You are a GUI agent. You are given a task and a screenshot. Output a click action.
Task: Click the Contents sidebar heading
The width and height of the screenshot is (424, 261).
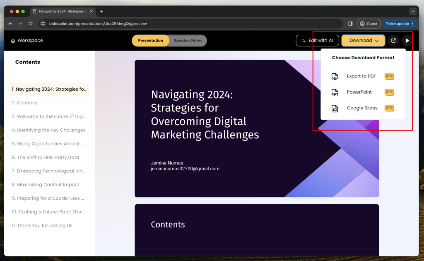[28, 62]
